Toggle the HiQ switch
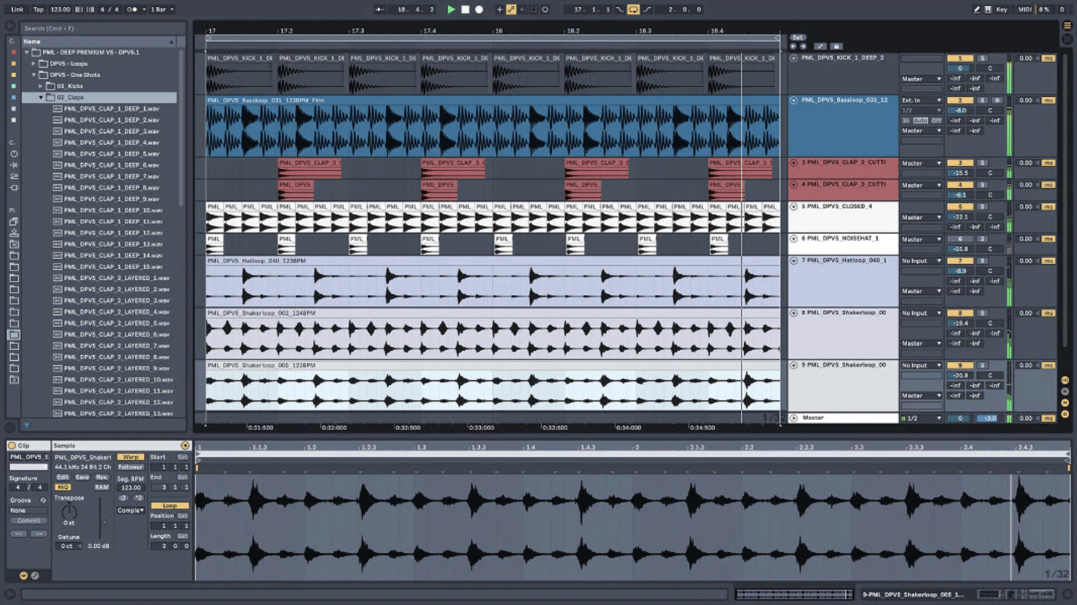 tap(62, 487)
